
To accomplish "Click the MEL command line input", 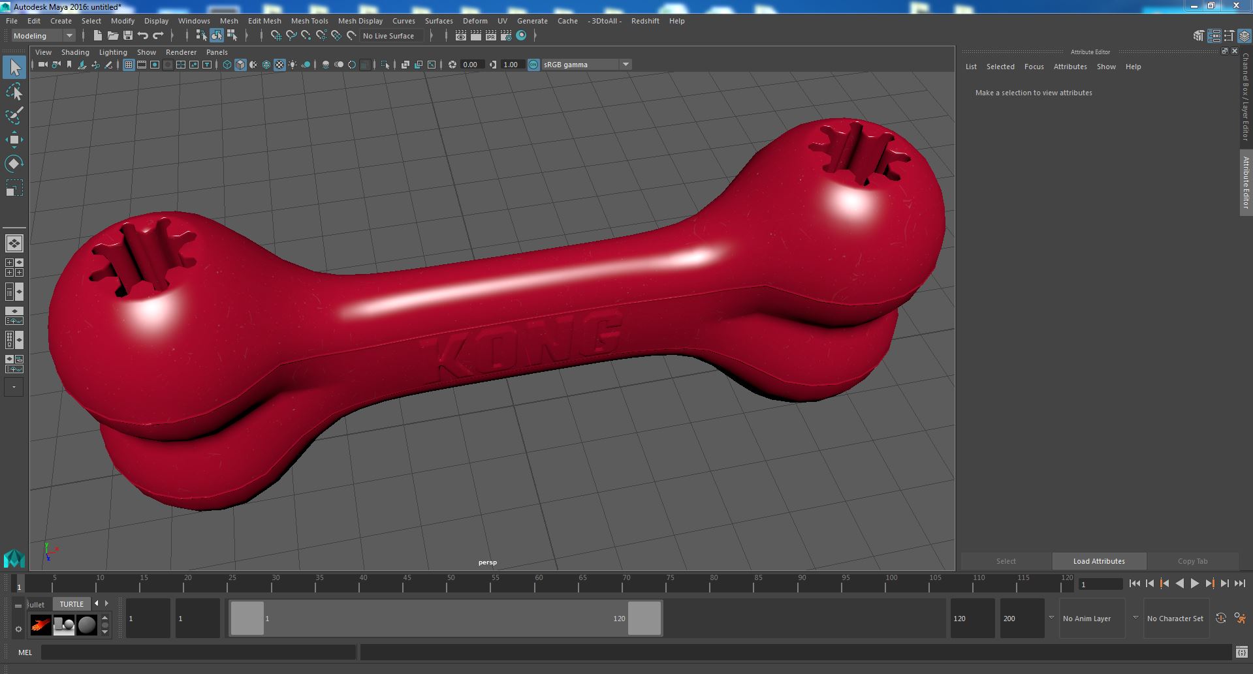I will pos(198,652).
